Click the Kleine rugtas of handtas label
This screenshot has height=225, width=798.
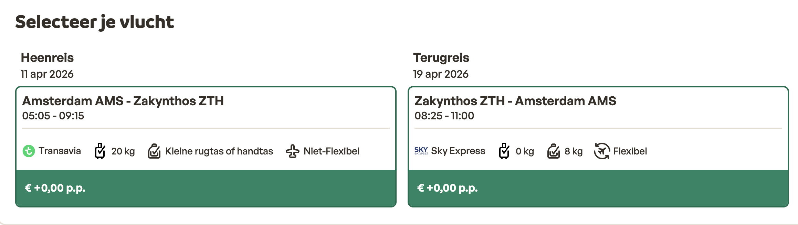pos(219,151)
